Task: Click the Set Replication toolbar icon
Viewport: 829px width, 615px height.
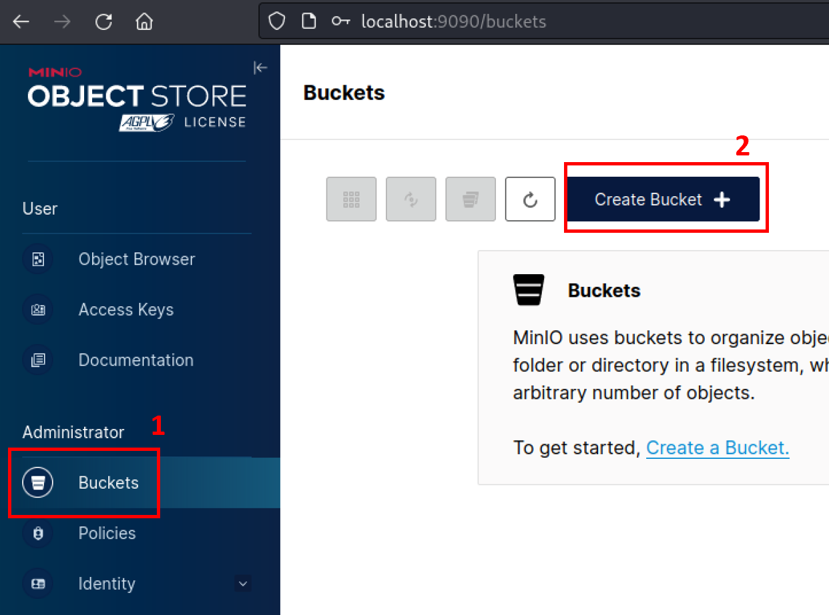Action: [x=411, y=199]
